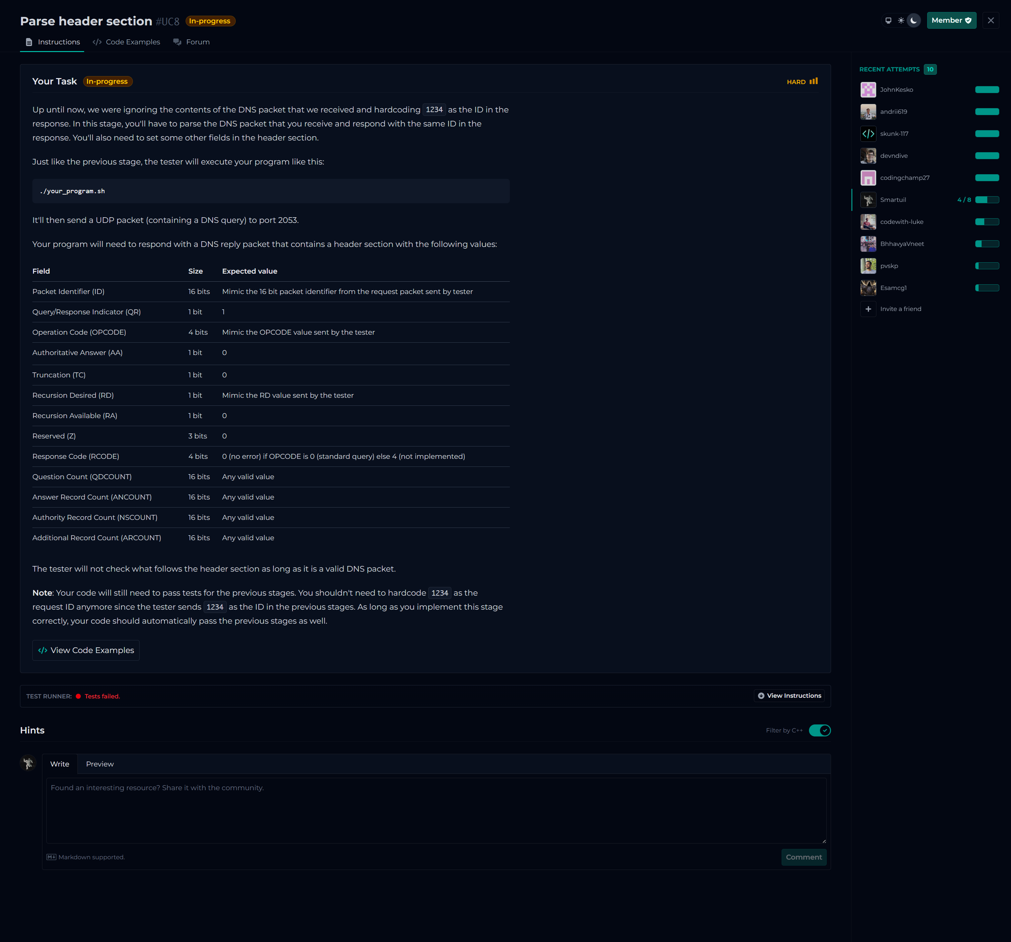Select the system theme monitor icon
1011x942 pixels.
[888, 21]
